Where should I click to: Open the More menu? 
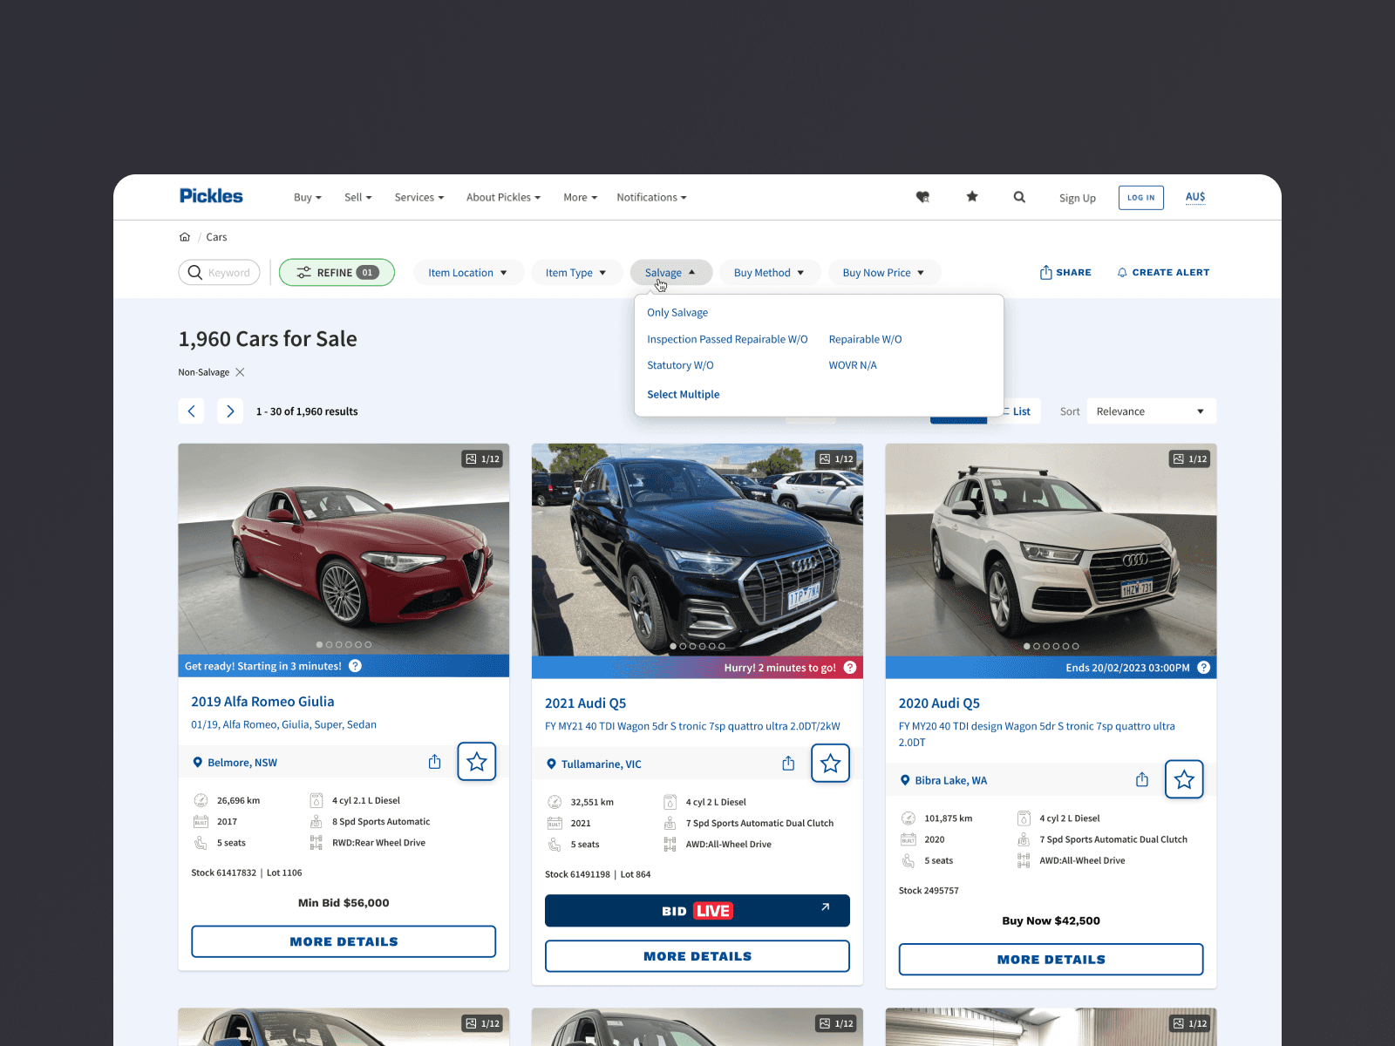point(581,198)
